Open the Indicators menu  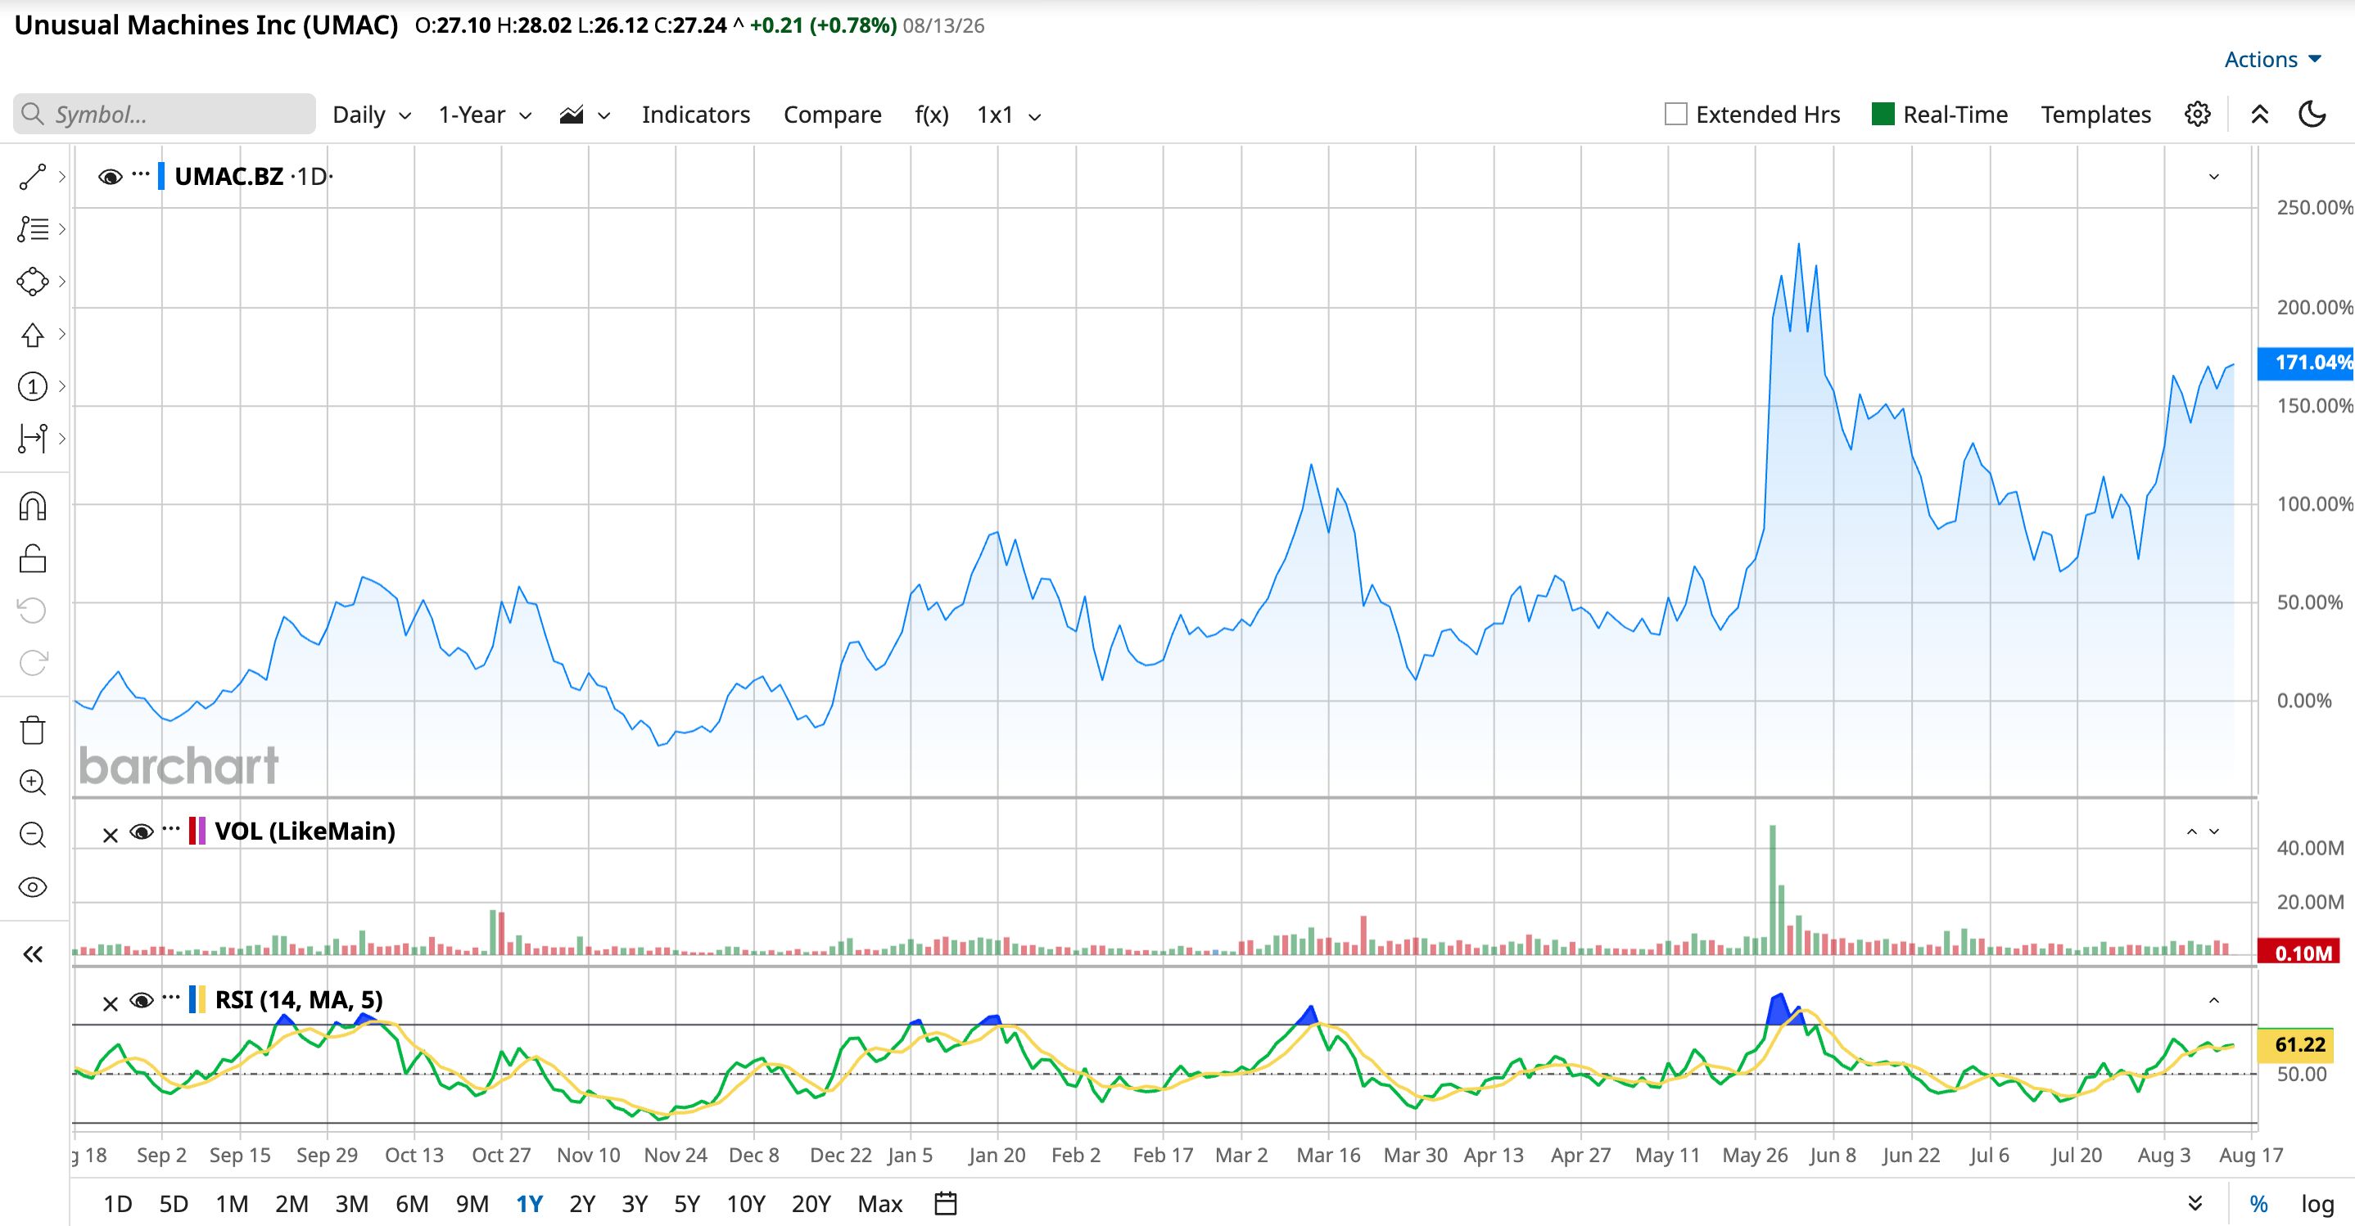click(696, 115)
